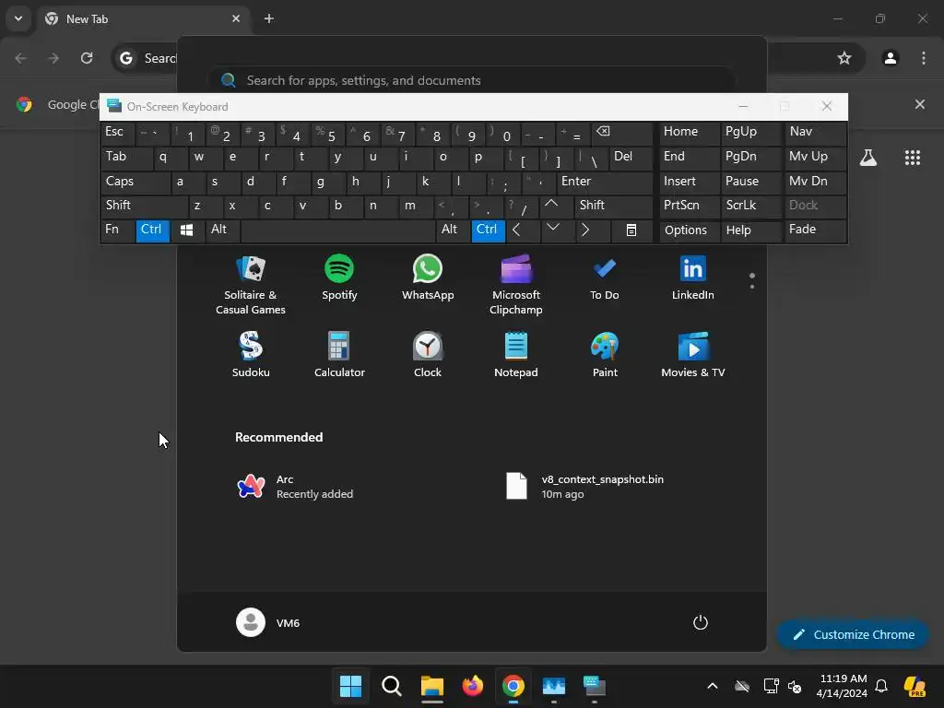Open keyboard Options
The width and height of the screenshot is (944, 708).
690,230
